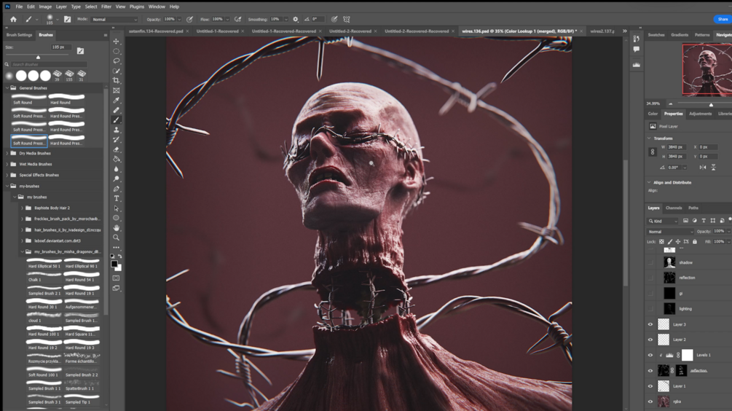The image size is (732, 411).
Task: Select the Crop tool
Action: coord(117,80)
